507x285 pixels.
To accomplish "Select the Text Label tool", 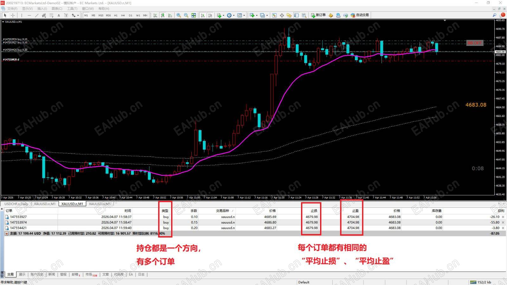I will (x=66, y=15).
